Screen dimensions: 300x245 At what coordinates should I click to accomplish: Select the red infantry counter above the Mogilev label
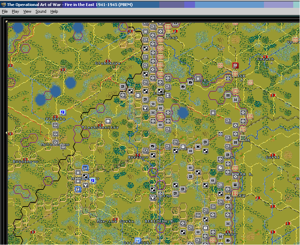pyautogui.click(x=235, y=193)
